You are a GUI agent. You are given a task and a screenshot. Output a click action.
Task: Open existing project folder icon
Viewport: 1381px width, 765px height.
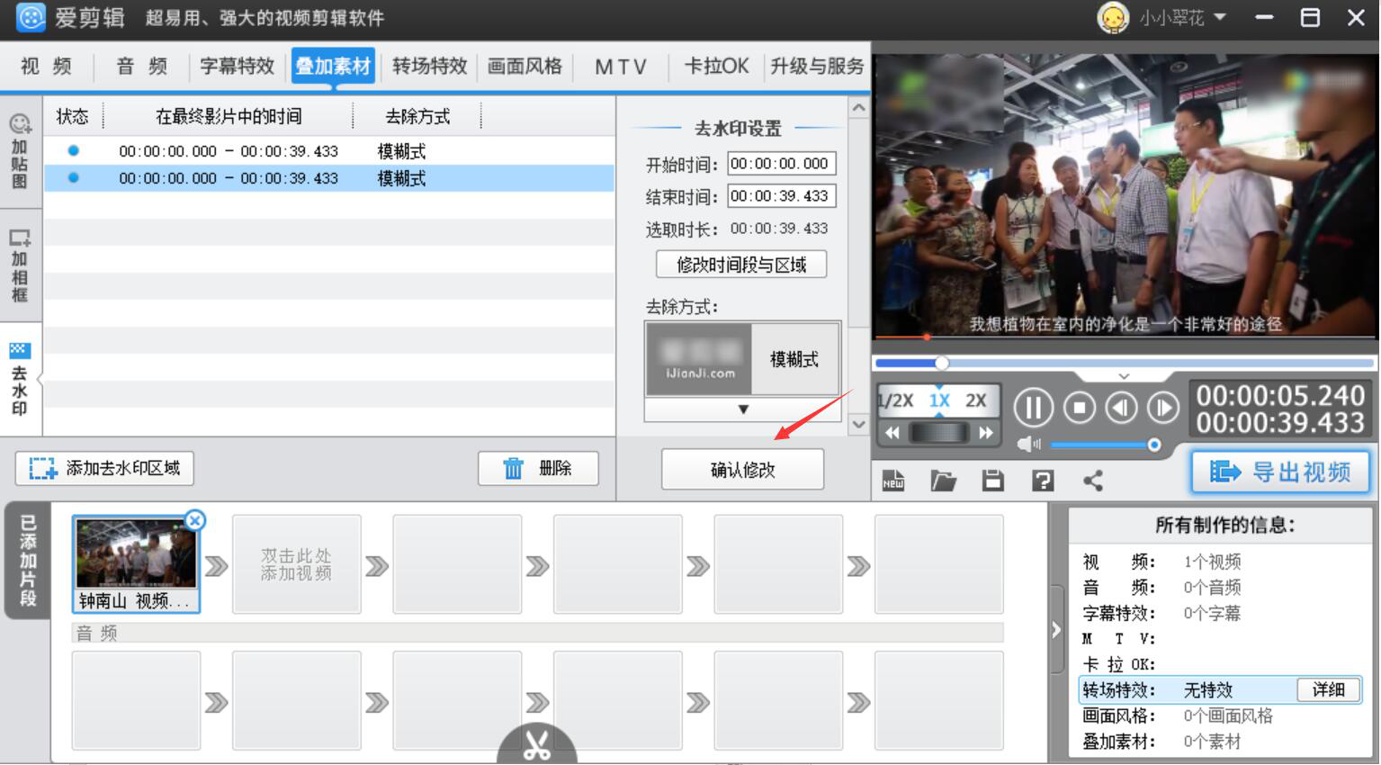tap(943, 481)
